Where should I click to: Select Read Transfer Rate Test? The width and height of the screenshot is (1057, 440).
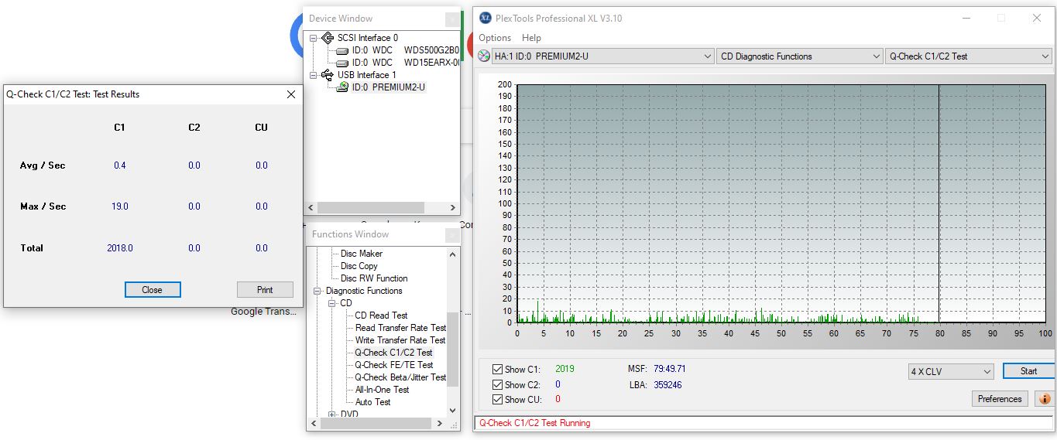click(x=400, y=328)
